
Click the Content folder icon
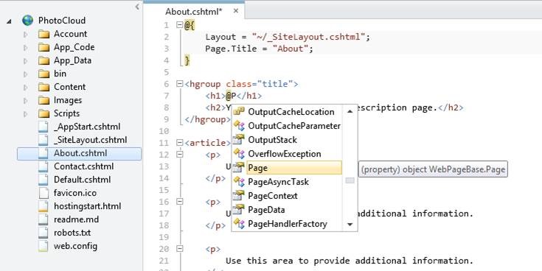[x=44, y=87]
